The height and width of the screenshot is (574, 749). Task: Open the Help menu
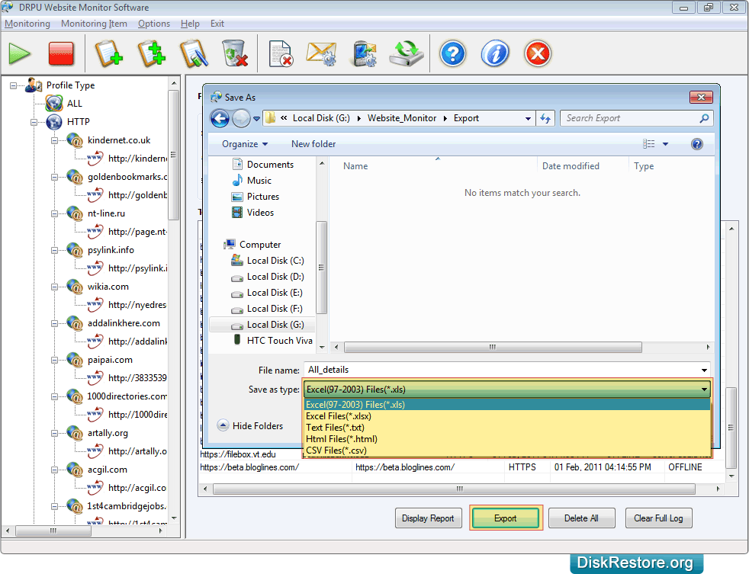pos(190,24)
